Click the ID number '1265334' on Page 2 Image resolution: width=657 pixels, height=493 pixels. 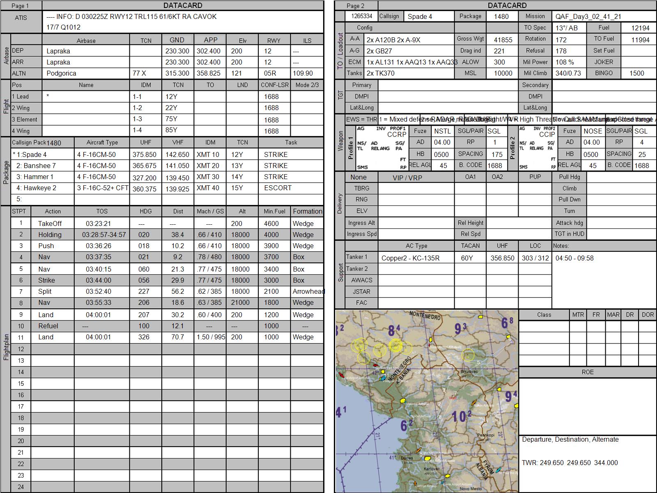tap(362, 16)
